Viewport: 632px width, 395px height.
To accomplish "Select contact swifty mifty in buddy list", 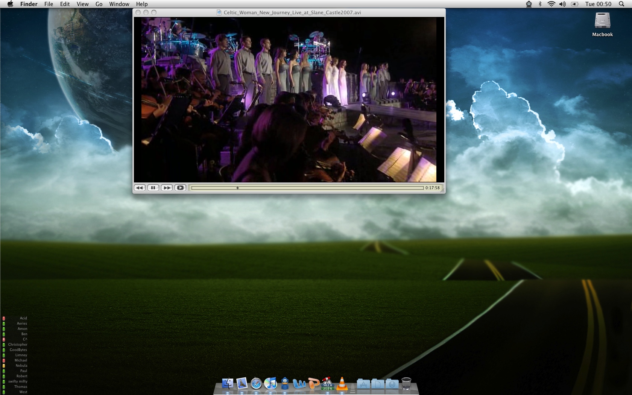I will pyautogui.click(x=18, y=381).
